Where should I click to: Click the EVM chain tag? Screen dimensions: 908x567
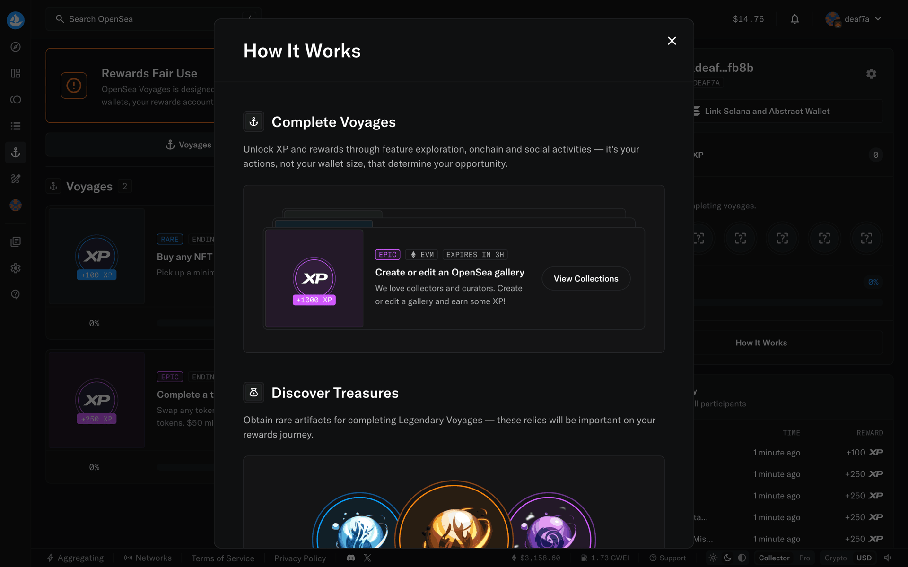(422, 255)
